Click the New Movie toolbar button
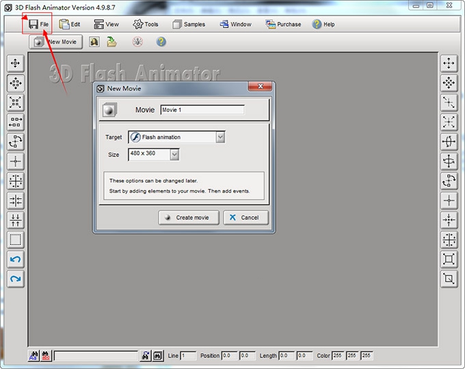Viewport: 465px width, 369px height. click(x=56, y=42)
